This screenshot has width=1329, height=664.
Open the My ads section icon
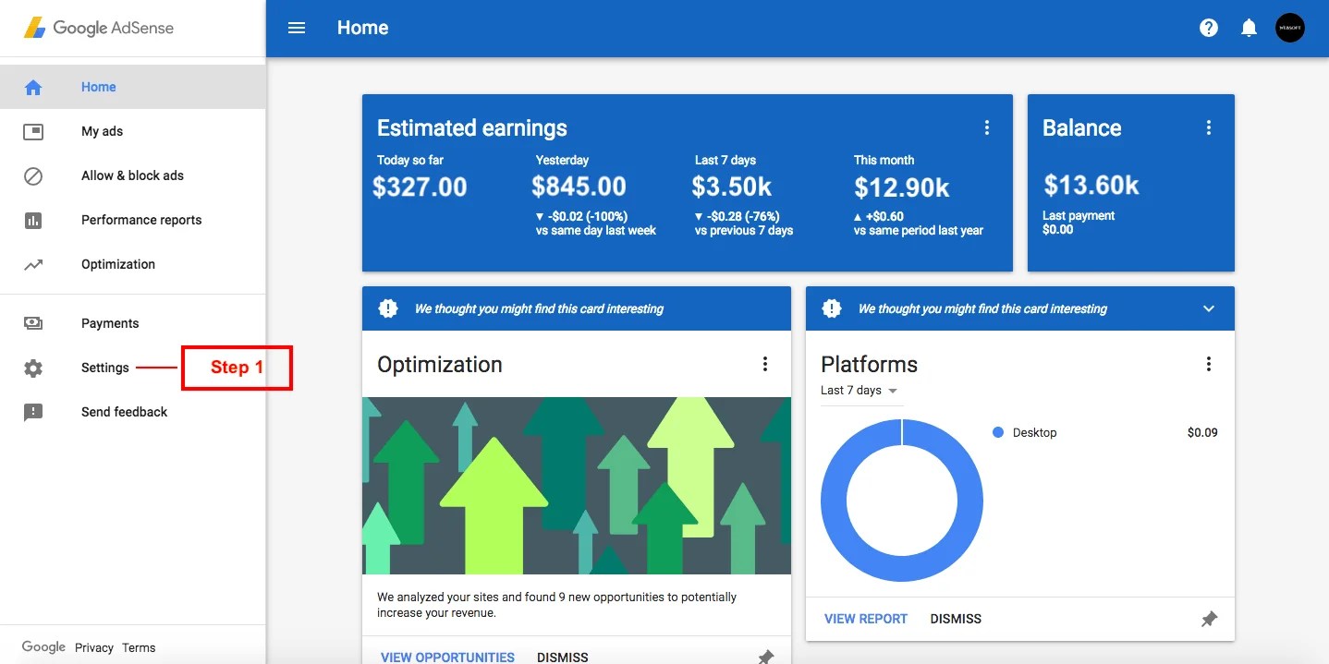click(33, 131)
